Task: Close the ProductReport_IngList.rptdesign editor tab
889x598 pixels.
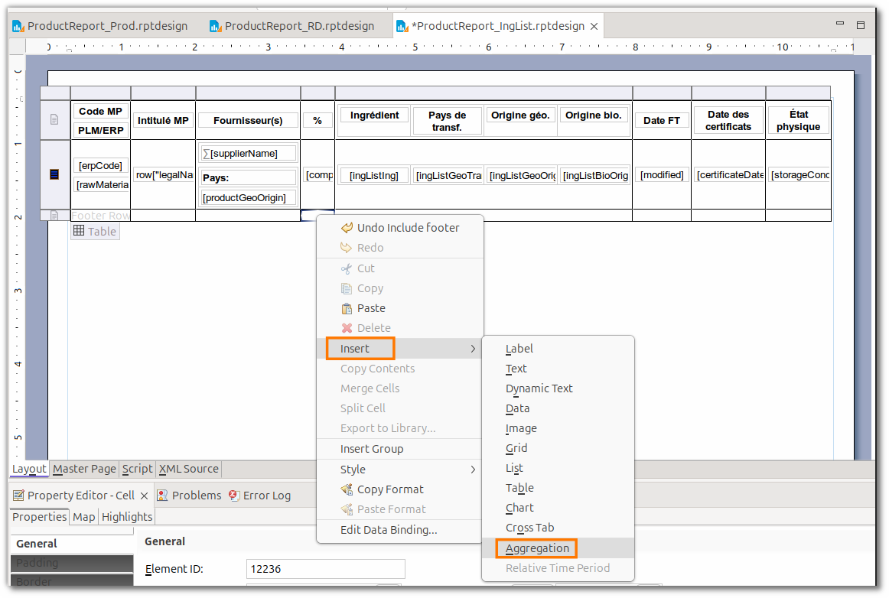Action: (594, 26)
